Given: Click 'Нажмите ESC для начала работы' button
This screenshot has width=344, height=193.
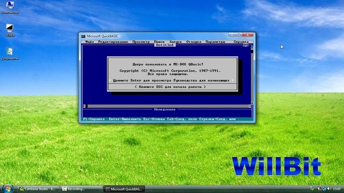Looking at the screenshot, I should 170,87.
